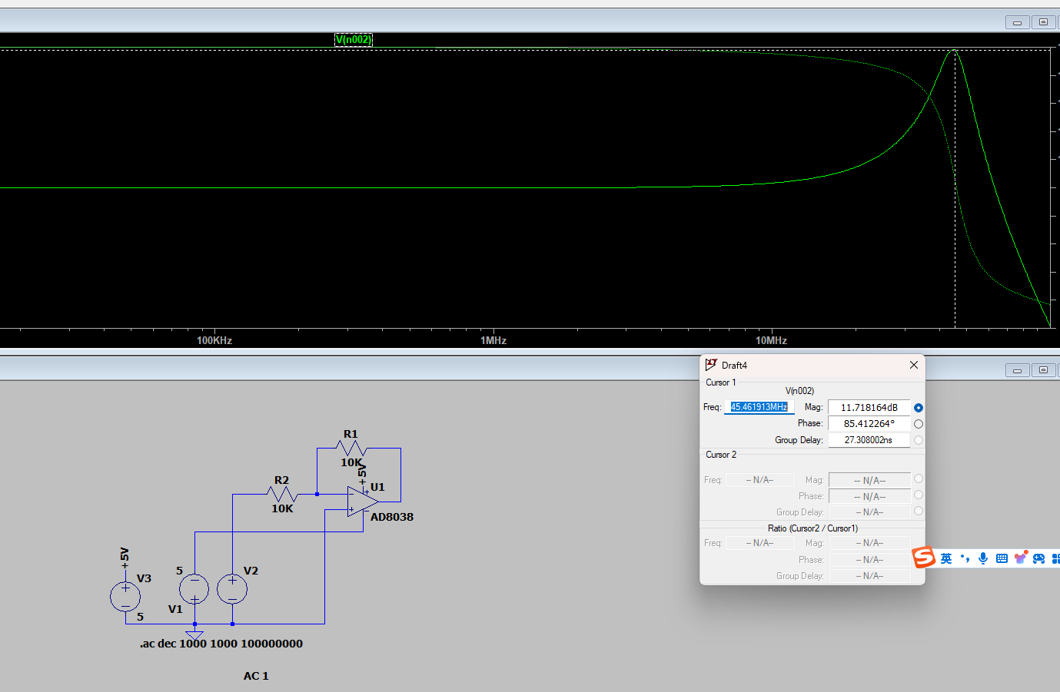The height and width of the screenshot is (692, 1060).
Task: Select voltage source V1
Action: (194, 589)
